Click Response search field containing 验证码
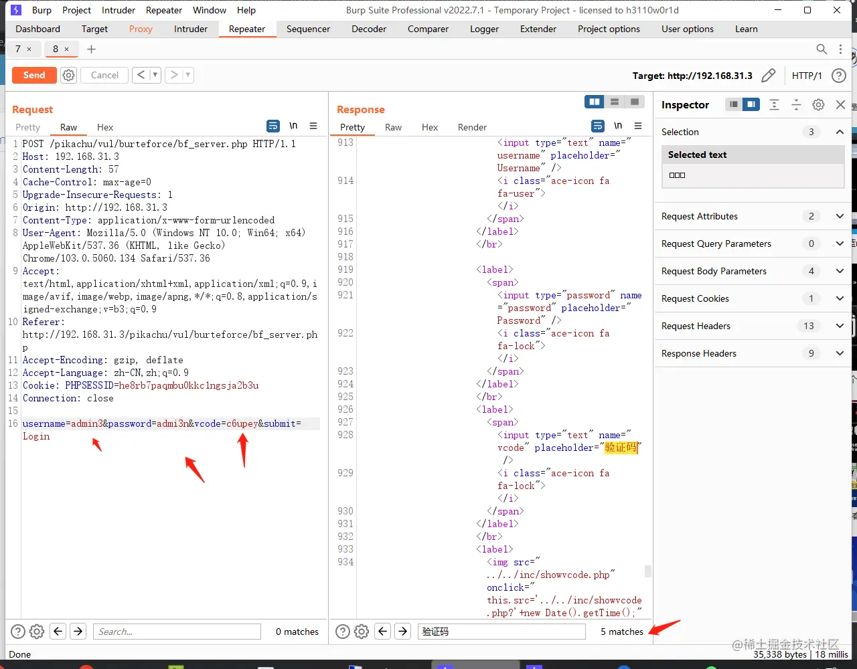The image size is (857, 669). point(501,631)
